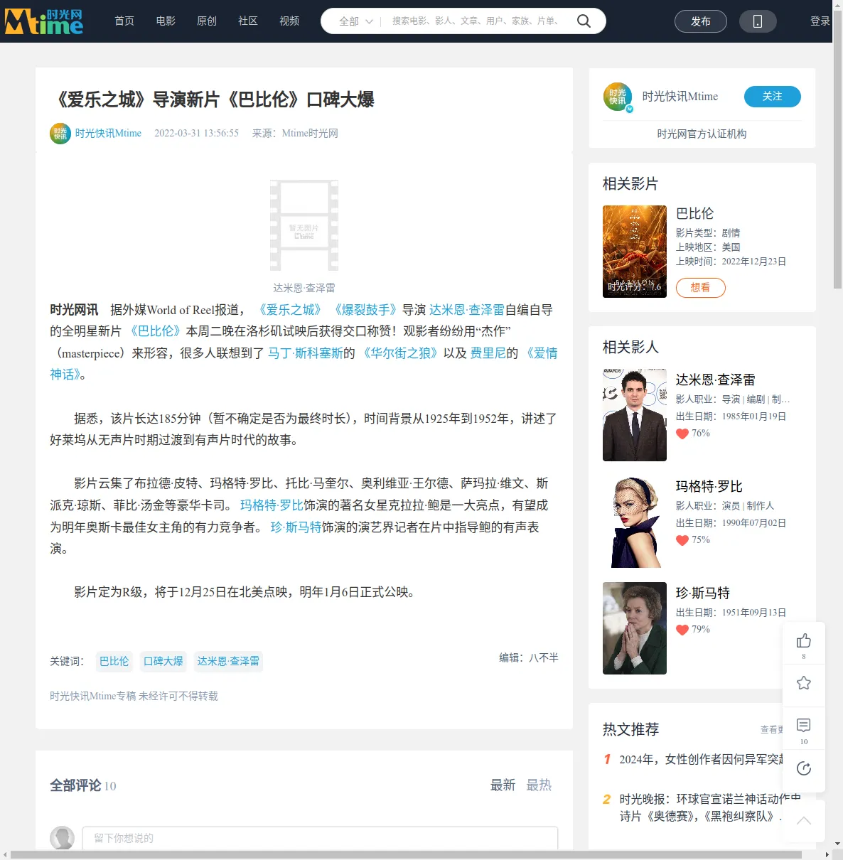Click the 发布 button
Screen dimensions: 843x860
pos(701,21)
